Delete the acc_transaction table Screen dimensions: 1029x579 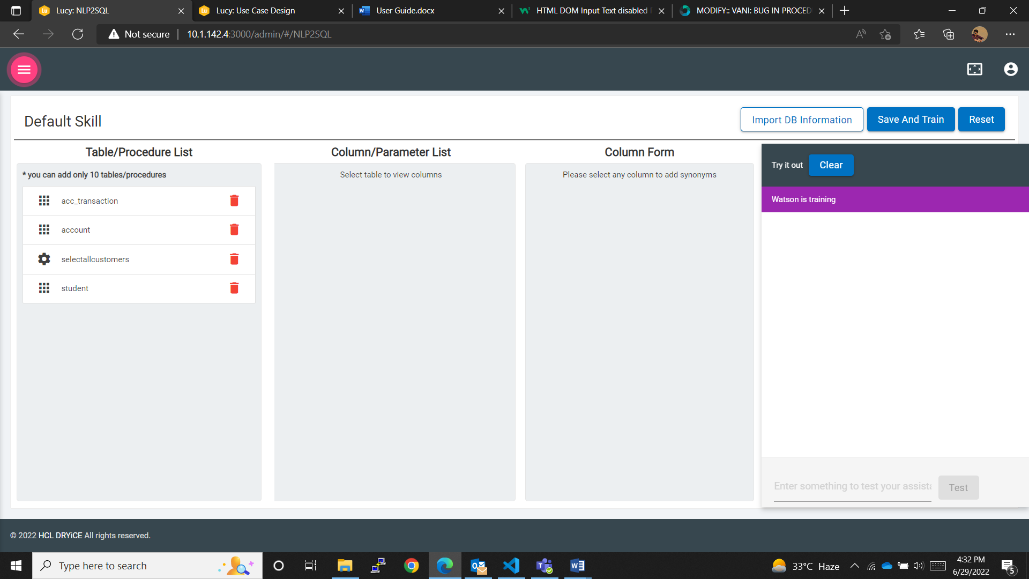click(x=234, y=201)
